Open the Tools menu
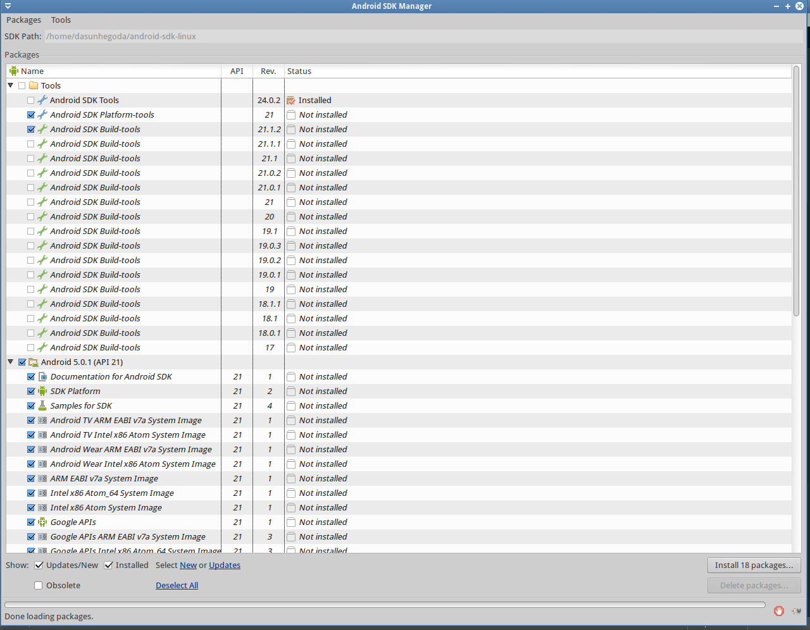810x630 pixels. point(61,20)
